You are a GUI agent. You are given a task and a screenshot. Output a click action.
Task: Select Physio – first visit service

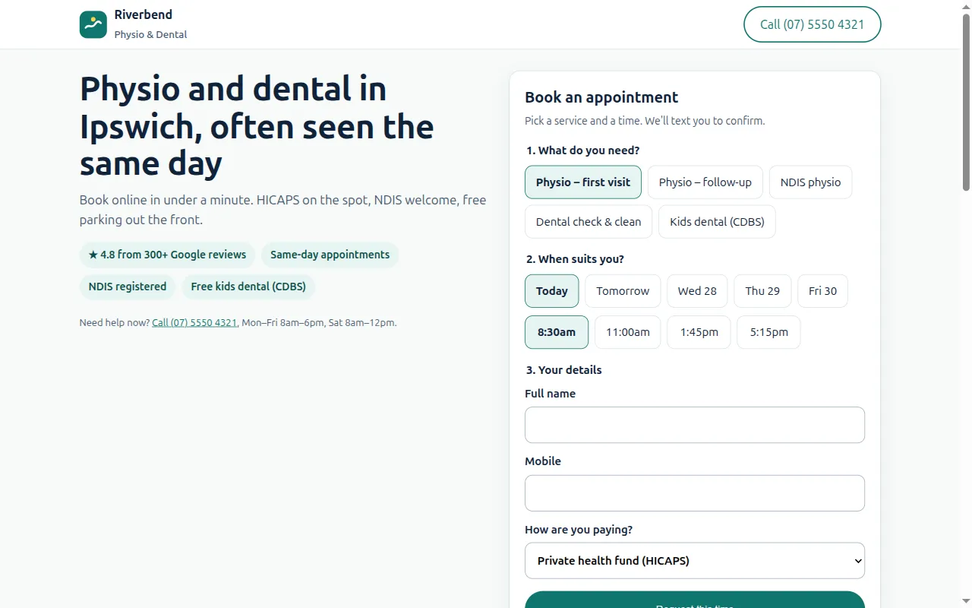[583, 182]
